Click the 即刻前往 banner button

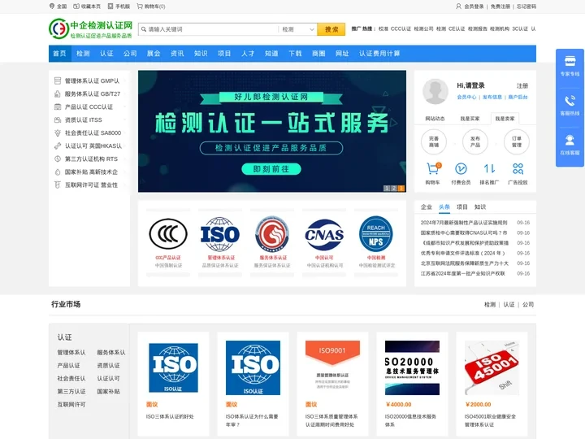click(271, 169)
